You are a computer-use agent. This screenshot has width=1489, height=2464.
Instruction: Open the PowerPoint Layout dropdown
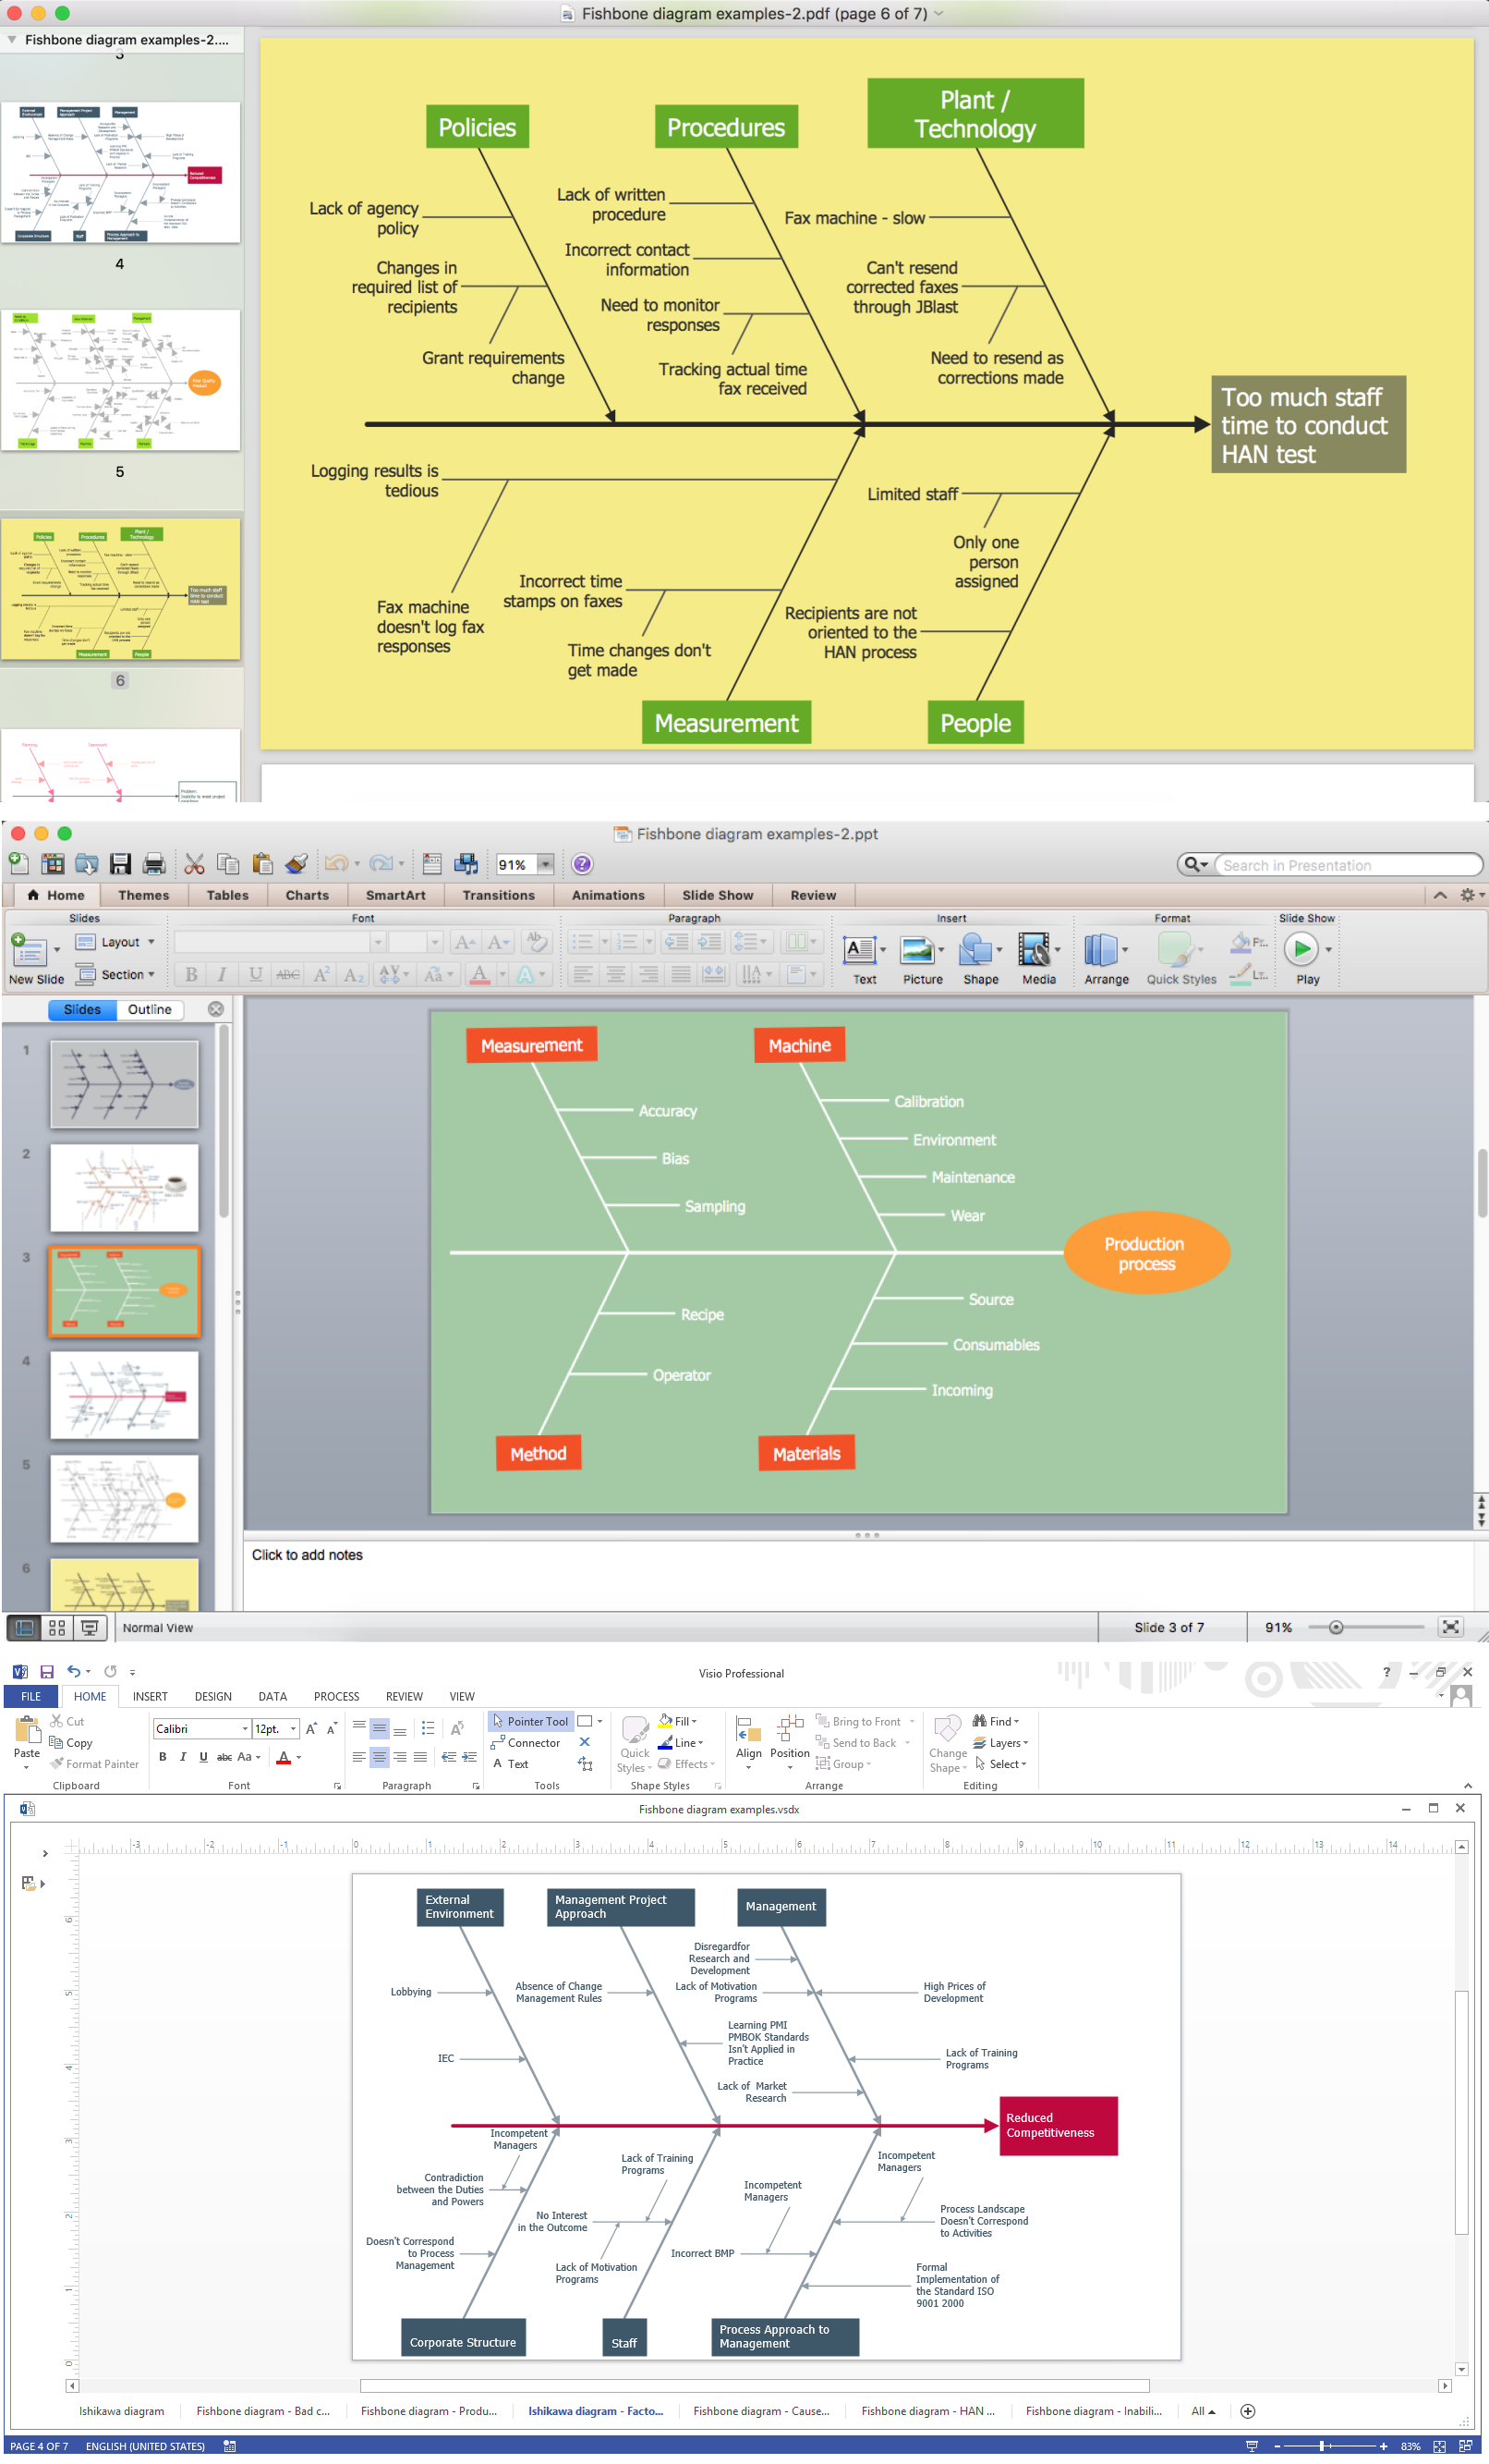coord(115,942)
